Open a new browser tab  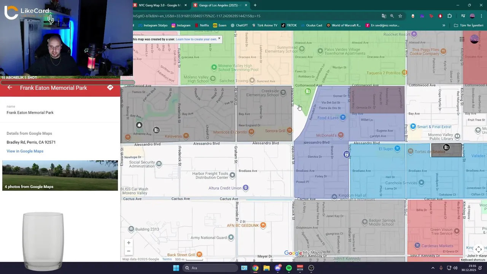click(x=255, y=5)
